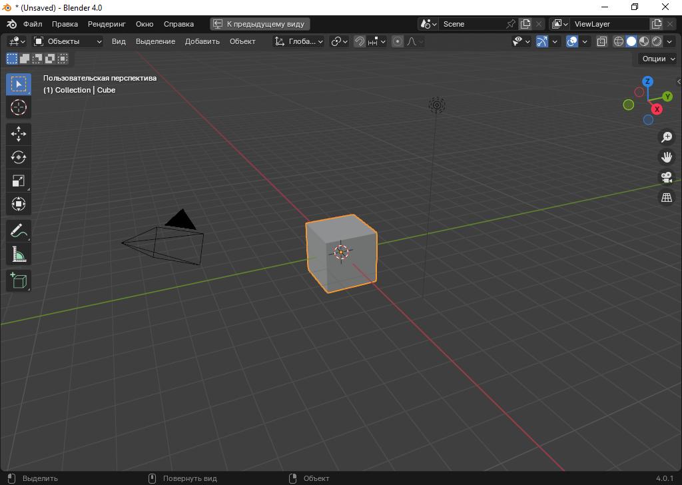The height and width of the screenshot is (485, 682).
Task: Open the Объекты mode dropdown
Action: point(68,41)
